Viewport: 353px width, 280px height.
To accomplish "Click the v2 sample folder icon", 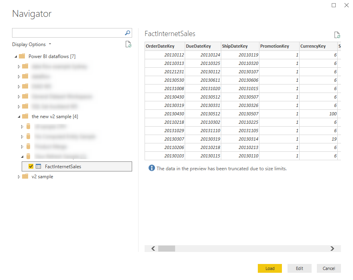I will point(25,177).
